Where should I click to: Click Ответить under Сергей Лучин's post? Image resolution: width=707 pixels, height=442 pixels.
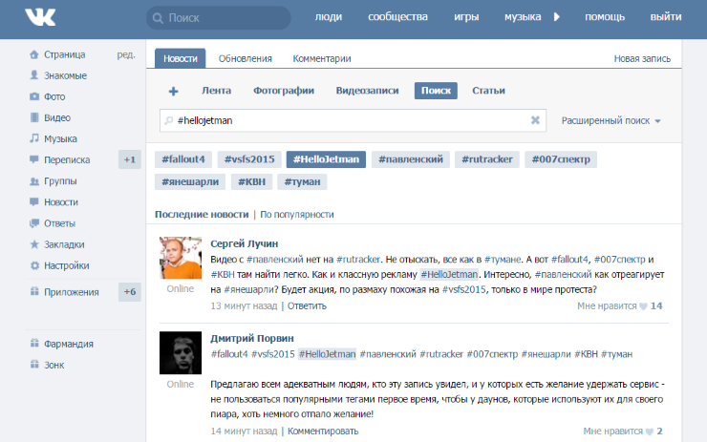point(307,305)
